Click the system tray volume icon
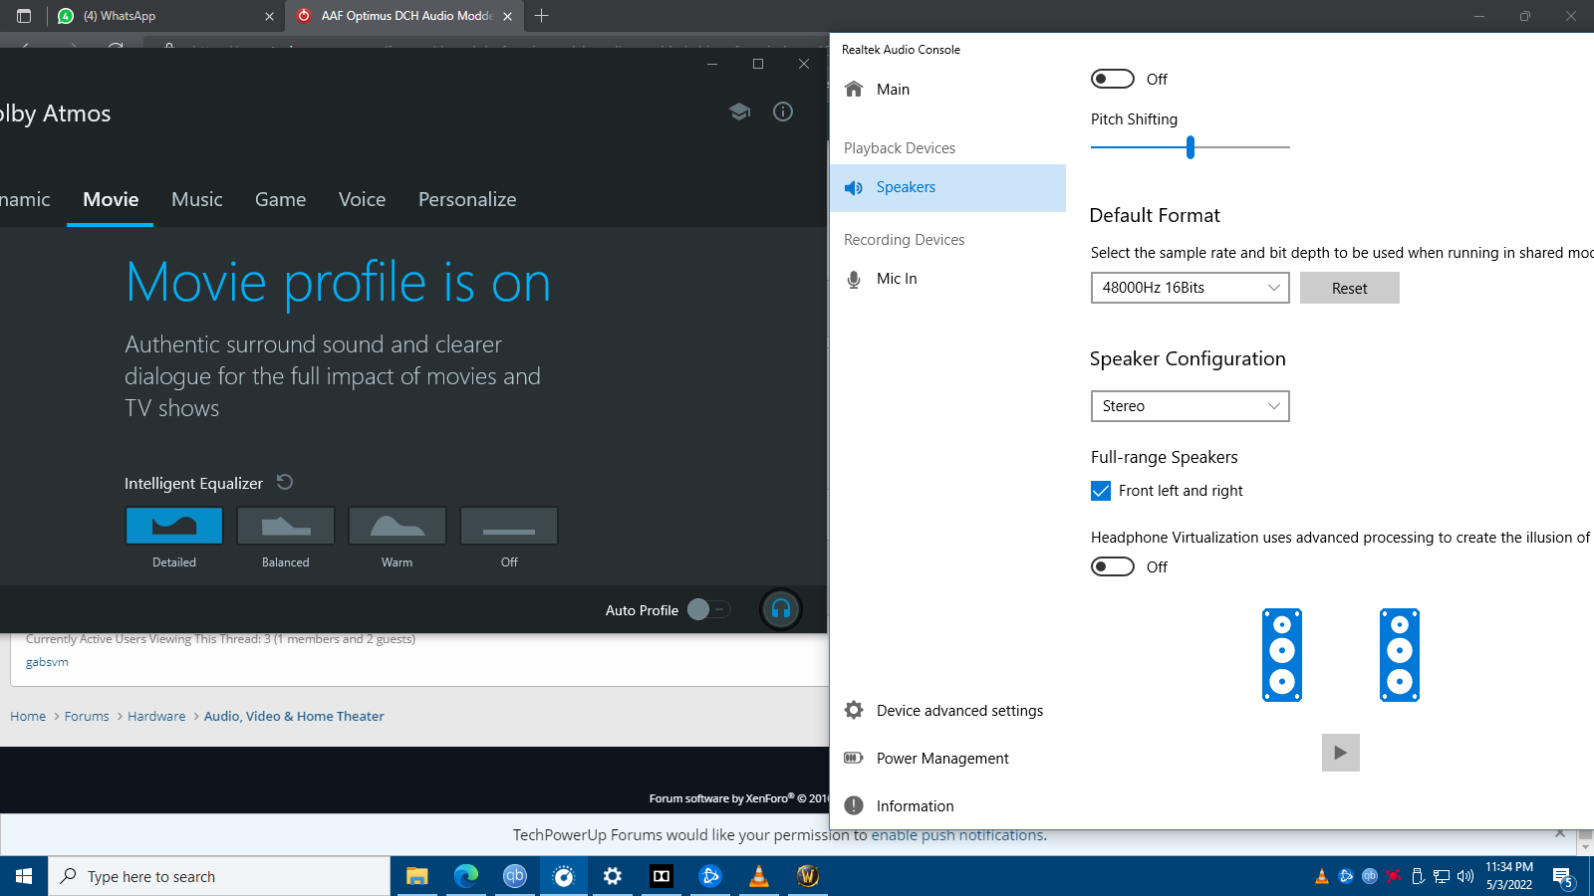The image size is (1594, 896). [x=1465, y=876]
